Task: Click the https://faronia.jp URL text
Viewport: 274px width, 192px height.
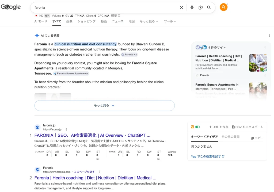Action: (x=52, y=129)
